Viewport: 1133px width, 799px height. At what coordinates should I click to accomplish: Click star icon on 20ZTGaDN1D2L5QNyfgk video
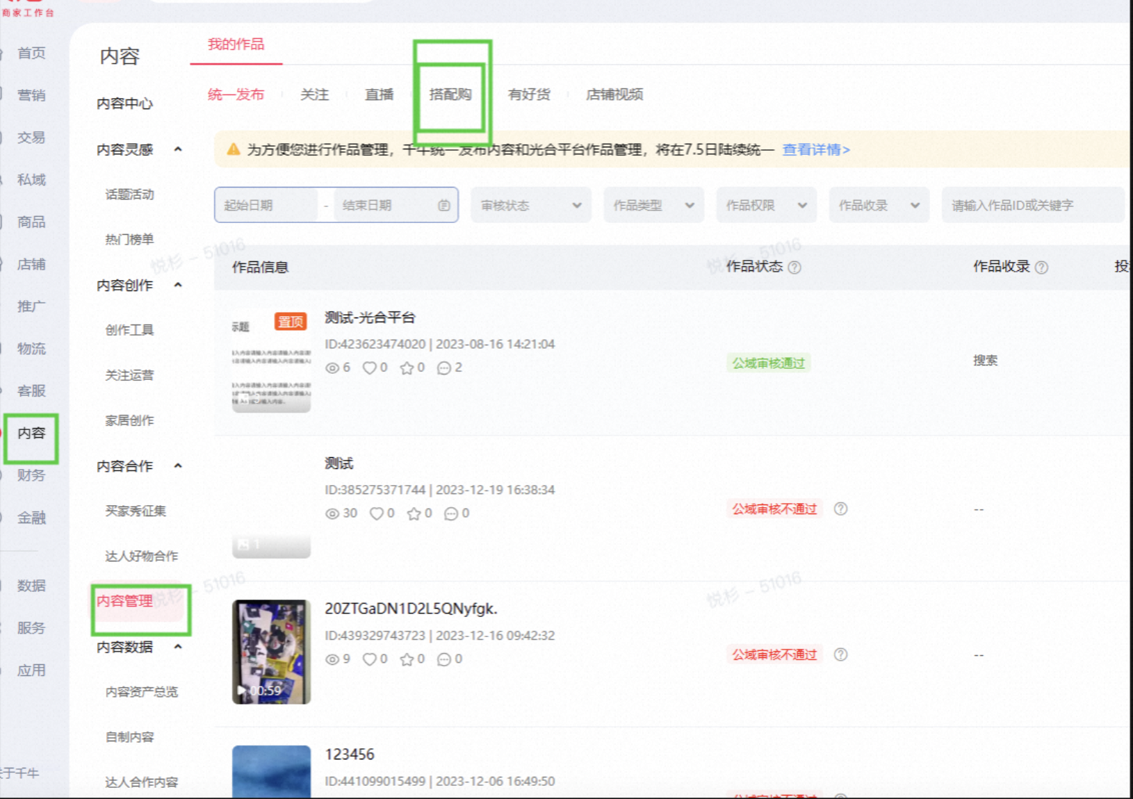point(407,659)
